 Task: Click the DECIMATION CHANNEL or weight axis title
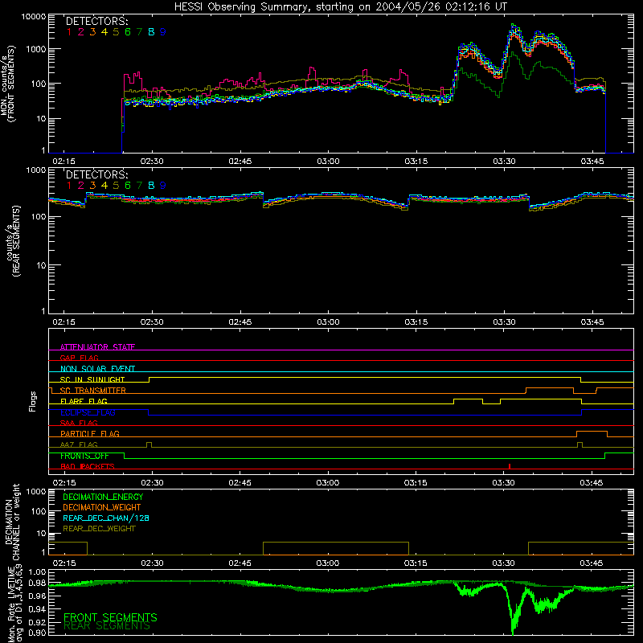tap(12, 522)
